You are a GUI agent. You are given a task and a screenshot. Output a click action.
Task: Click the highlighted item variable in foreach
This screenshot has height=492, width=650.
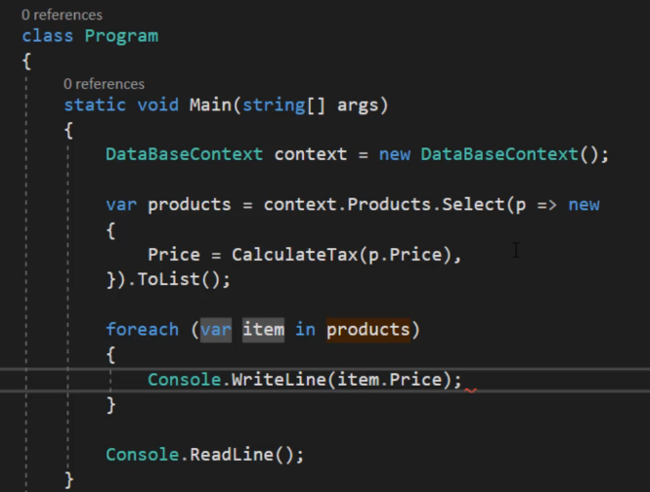[263, 330]
